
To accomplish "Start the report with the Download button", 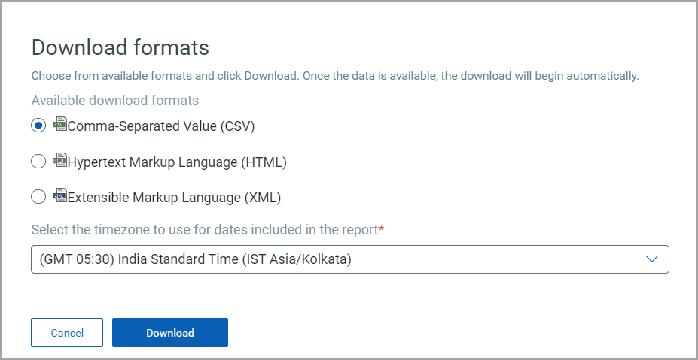I will 170,332.
